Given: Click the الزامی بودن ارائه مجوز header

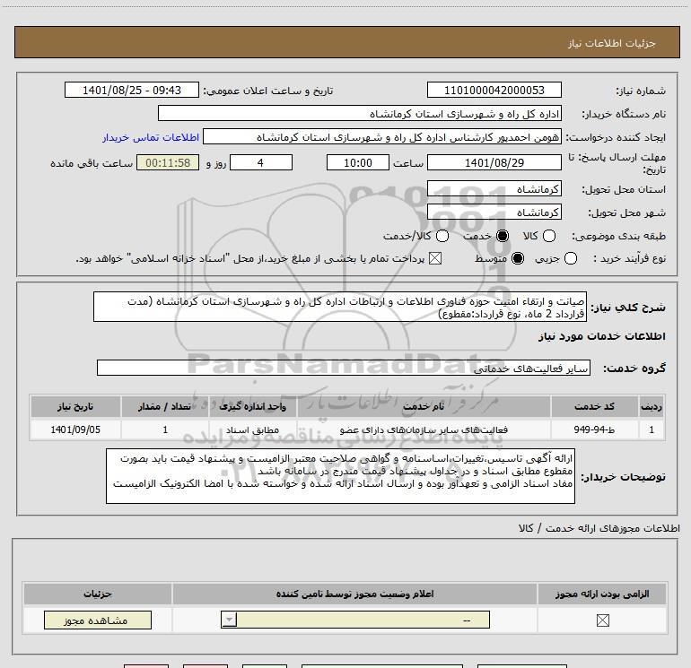Looking at the screenshot, I should [602, 594].
